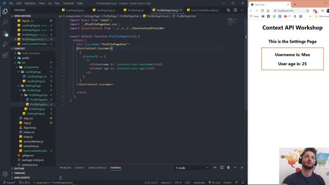Click the Open Changes icon in editor toolbar

228,10
